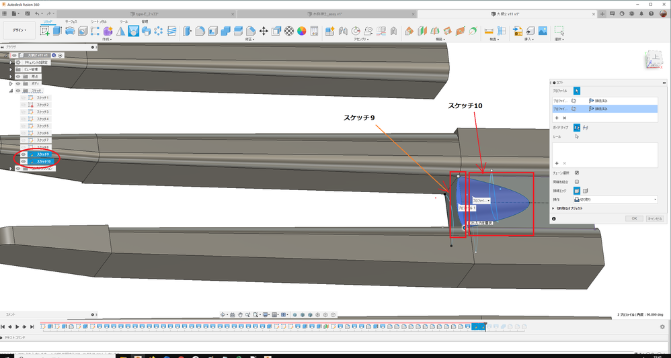The height and width of the screenshot is (358, 671).
Task: Select the Move/Copy cross-arrows tool
Action: 264,31
